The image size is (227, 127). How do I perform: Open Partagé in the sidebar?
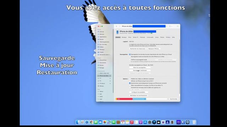[101, 68]
